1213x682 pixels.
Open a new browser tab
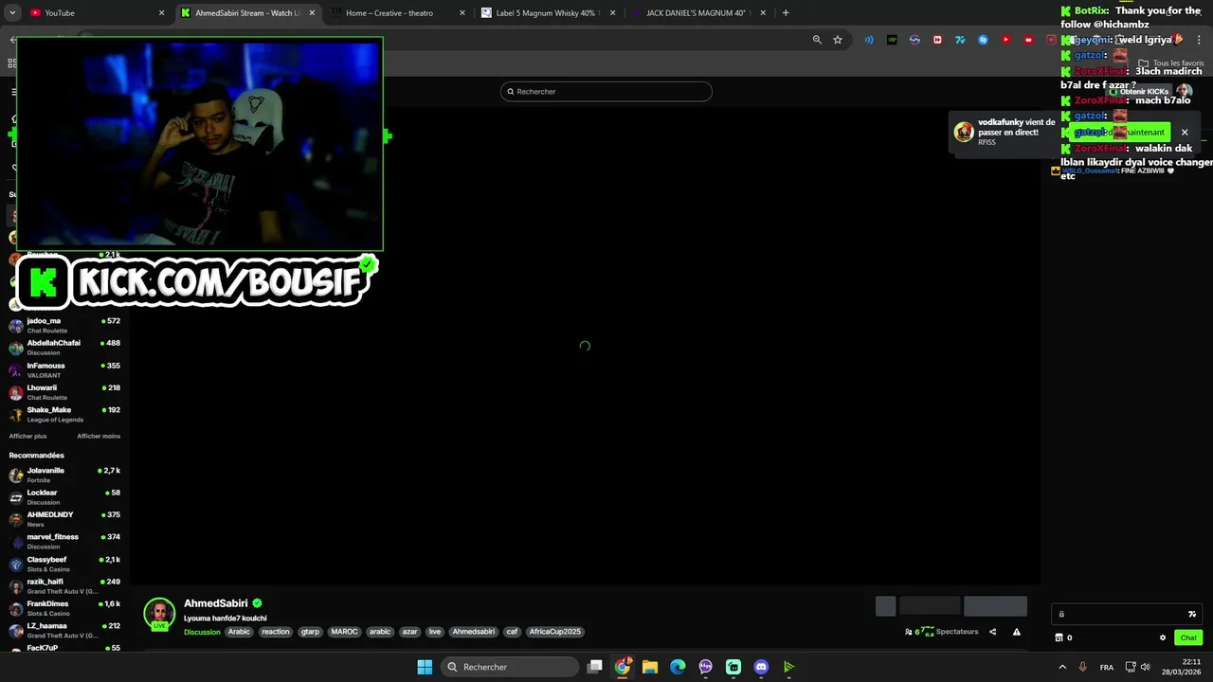pos(786,13)
